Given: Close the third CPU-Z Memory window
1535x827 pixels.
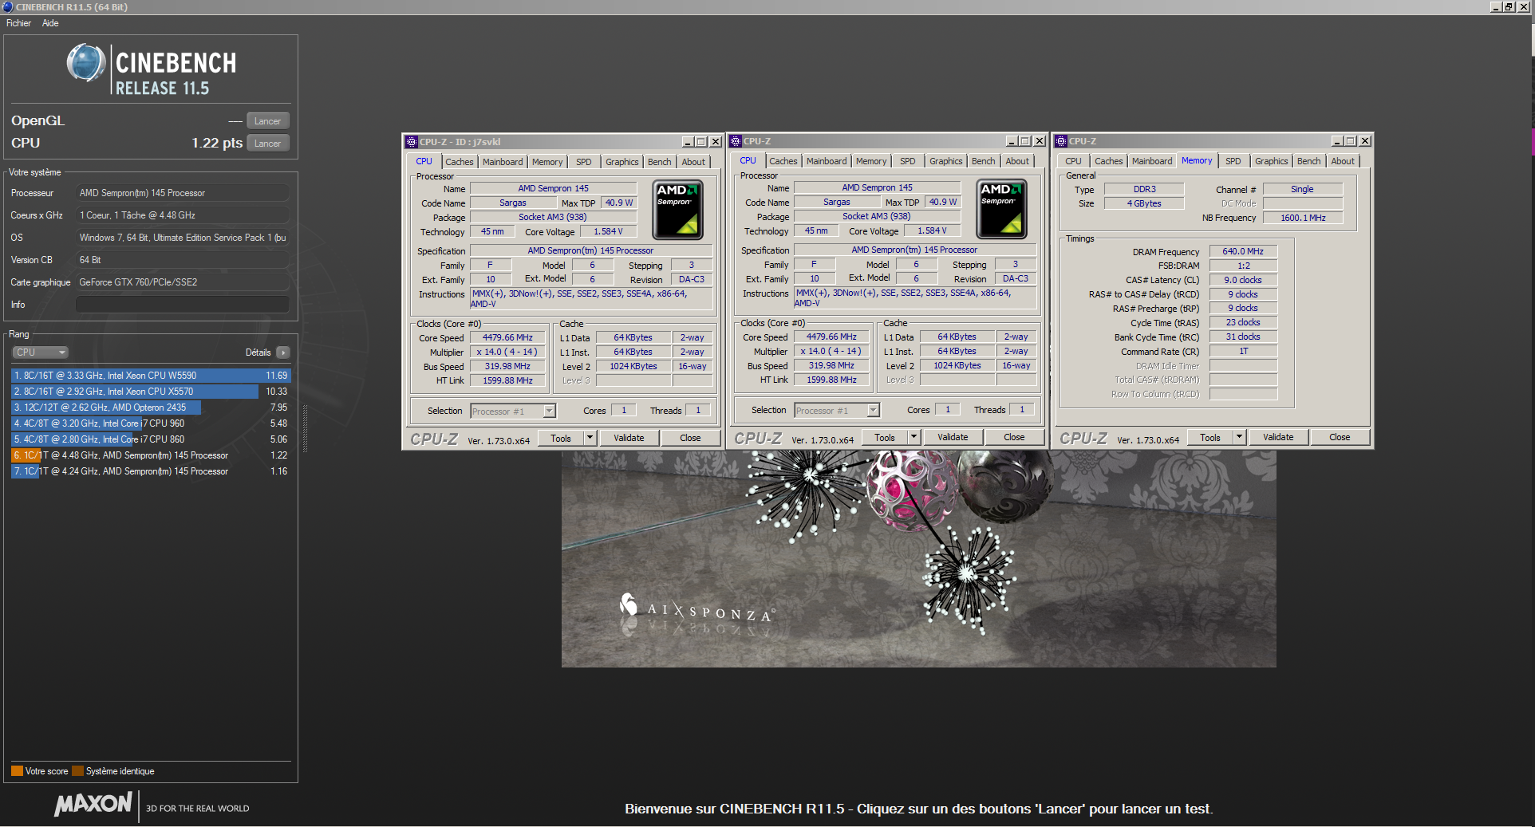Looking at the screenshot, I should pos(1365,141).
